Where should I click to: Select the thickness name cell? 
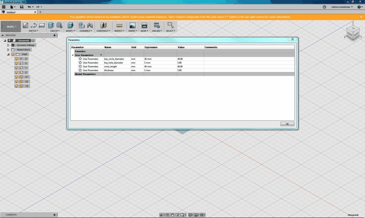point(117,70)
